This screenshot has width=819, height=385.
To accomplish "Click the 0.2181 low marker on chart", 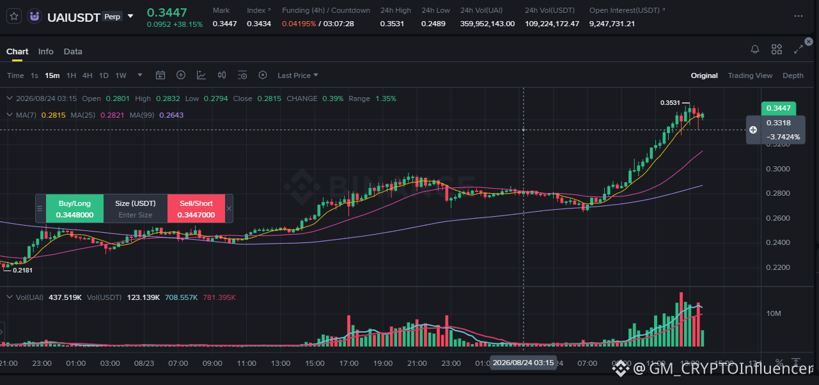I will pyautogui.click(x=22, y=271).
